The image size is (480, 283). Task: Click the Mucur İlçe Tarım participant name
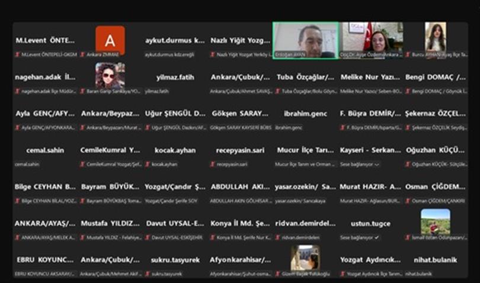point(306,150)
